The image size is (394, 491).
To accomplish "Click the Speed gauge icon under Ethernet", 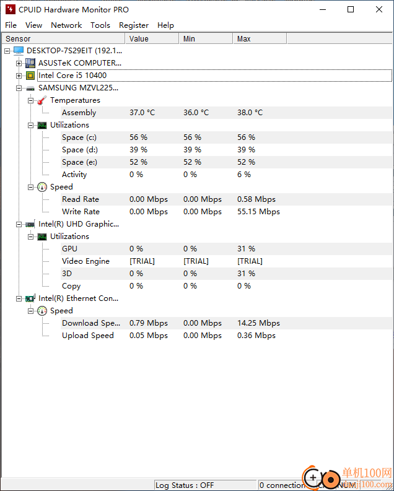I will click(x=42, y=311).
